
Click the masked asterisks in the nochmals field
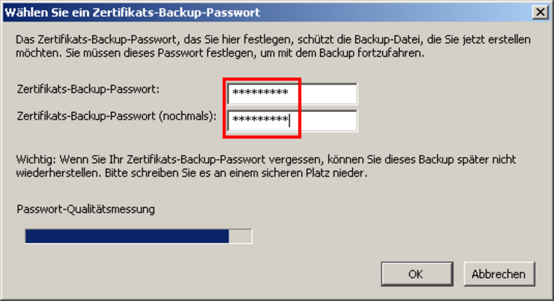click(260, 120)
